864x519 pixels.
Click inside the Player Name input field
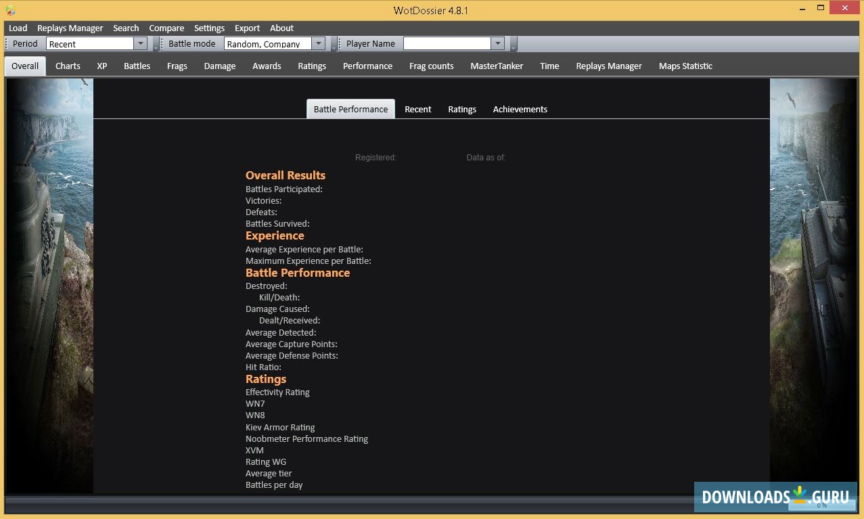coord(447,44)
